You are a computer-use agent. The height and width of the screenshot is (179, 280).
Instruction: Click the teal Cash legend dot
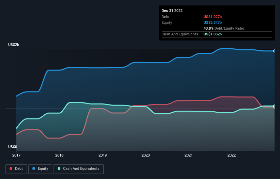59,168
